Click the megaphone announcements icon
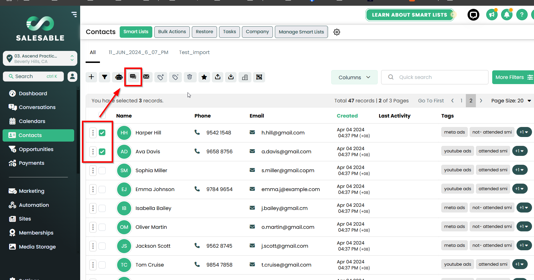Screen dimensions: 534x280 [x=492, y=15]
